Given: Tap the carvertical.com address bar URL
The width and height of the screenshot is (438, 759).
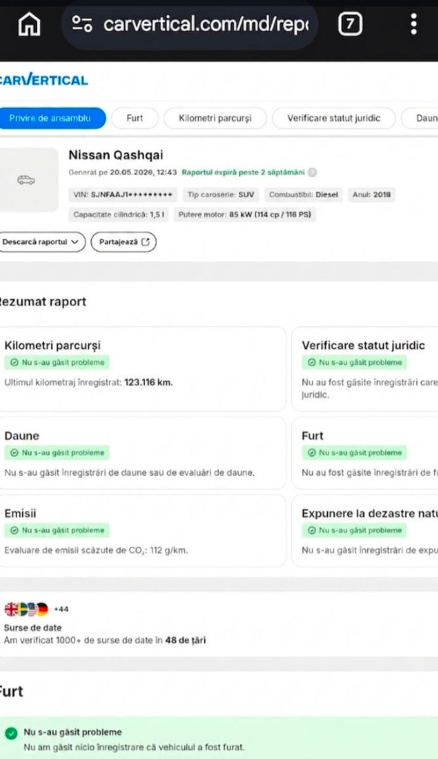Looking at the screenshot, I should coord(206,25).
